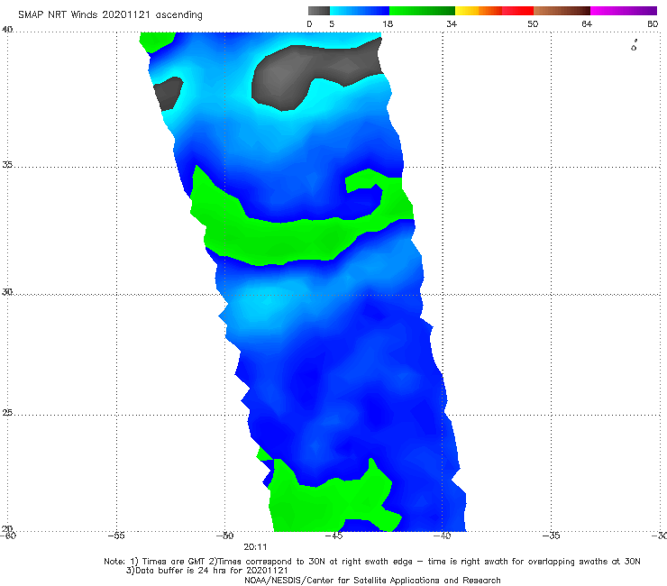Click the color bar label '5'
The width and height of the screenshot is (667, 586).
point(332,23)
